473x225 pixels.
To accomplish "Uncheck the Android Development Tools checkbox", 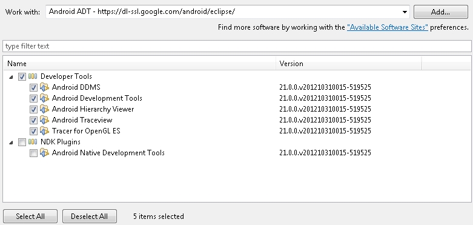I will 33,98.
